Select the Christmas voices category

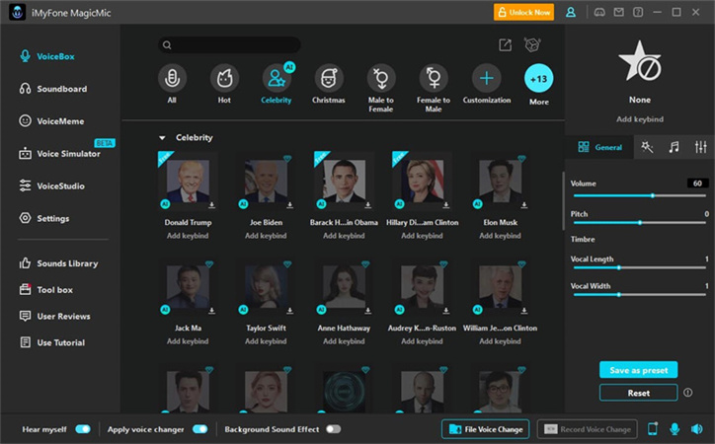329,84
